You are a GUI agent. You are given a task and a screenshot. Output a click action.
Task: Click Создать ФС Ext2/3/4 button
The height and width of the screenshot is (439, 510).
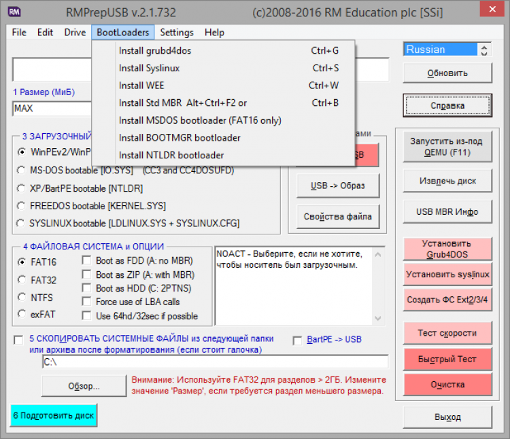pos(447,300)
